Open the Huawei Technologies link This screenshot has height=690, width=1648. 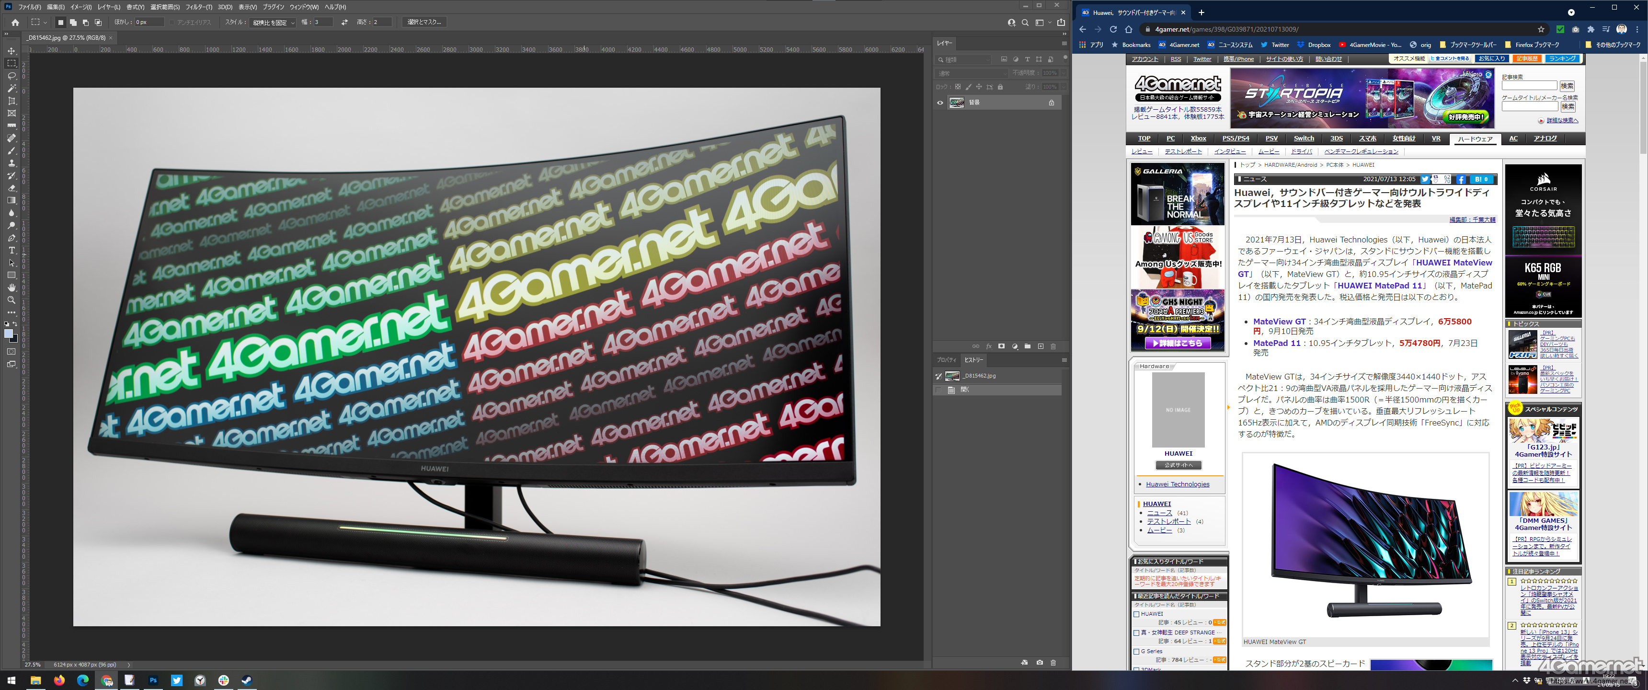(x=1177, y=484)
